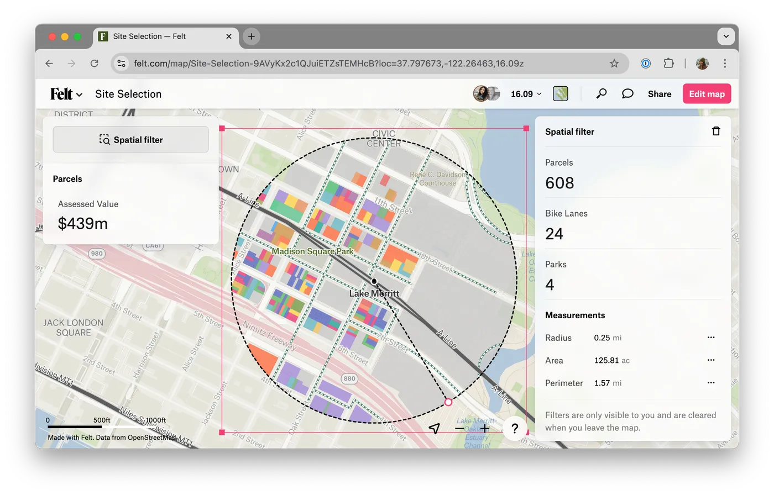774x495 pixels.
Task: Click the basemap style thumbnail
Action: tap(561, 94)
